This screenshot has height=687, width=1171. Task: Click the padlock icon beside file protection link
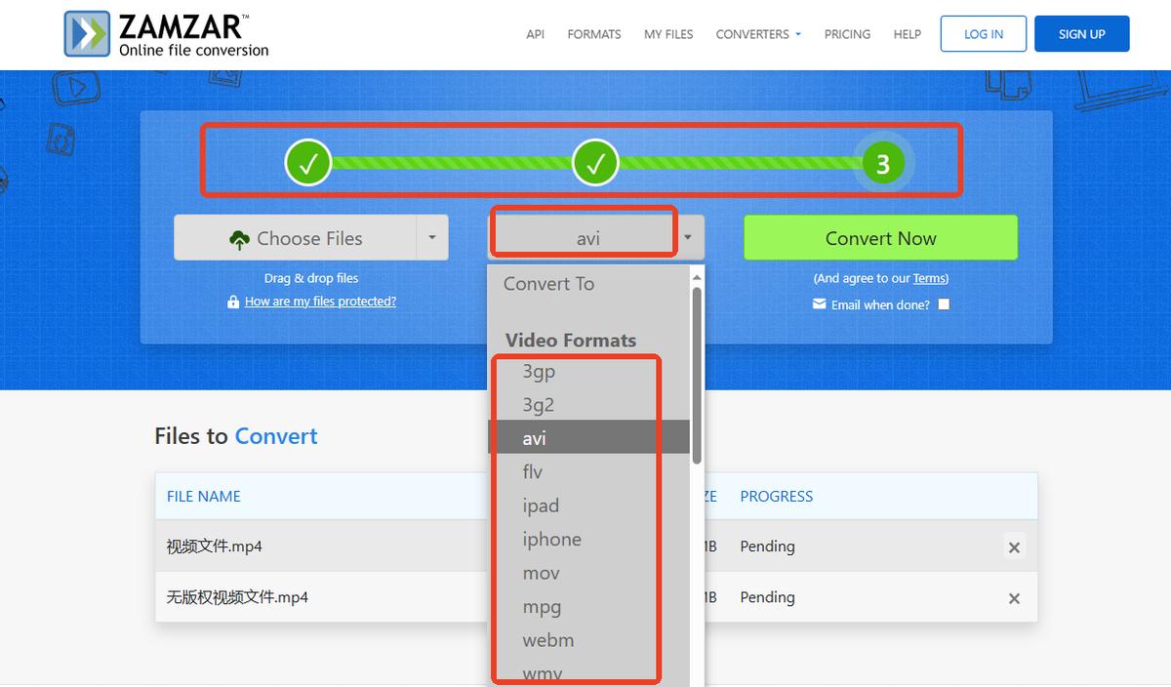[x=233, y=303]
